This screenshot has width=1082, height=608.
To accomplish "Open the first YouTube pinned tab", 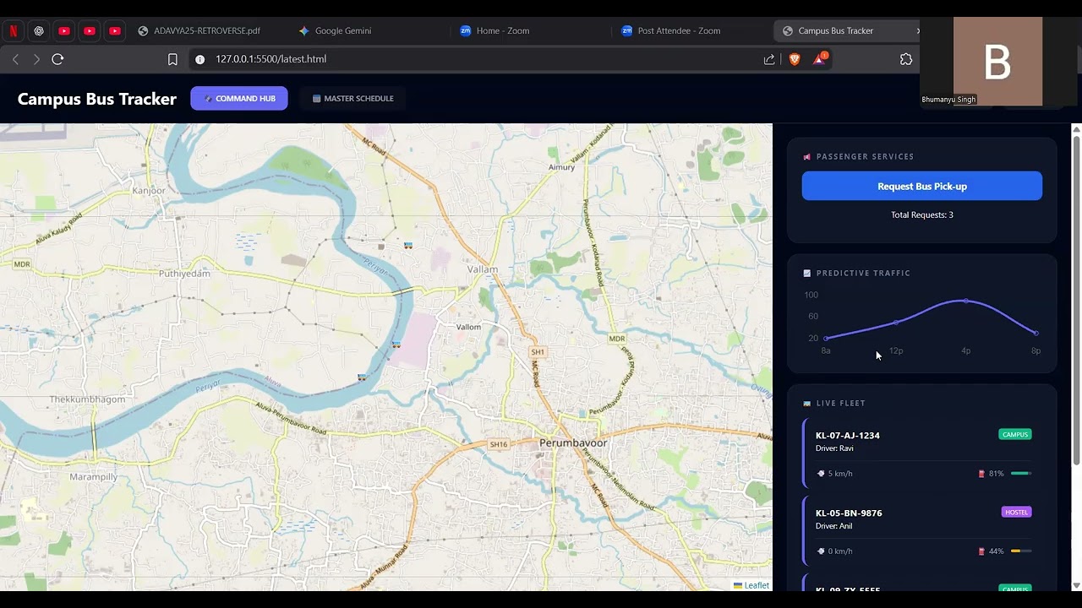I will click(64, 30).
